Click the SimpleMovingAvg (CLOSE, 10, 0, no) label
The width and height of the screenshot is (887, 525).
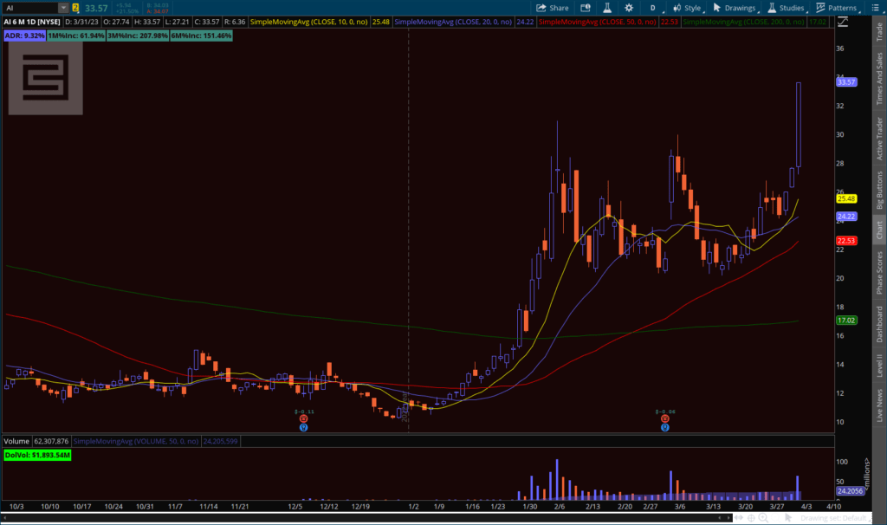click(x=309, y=22)
